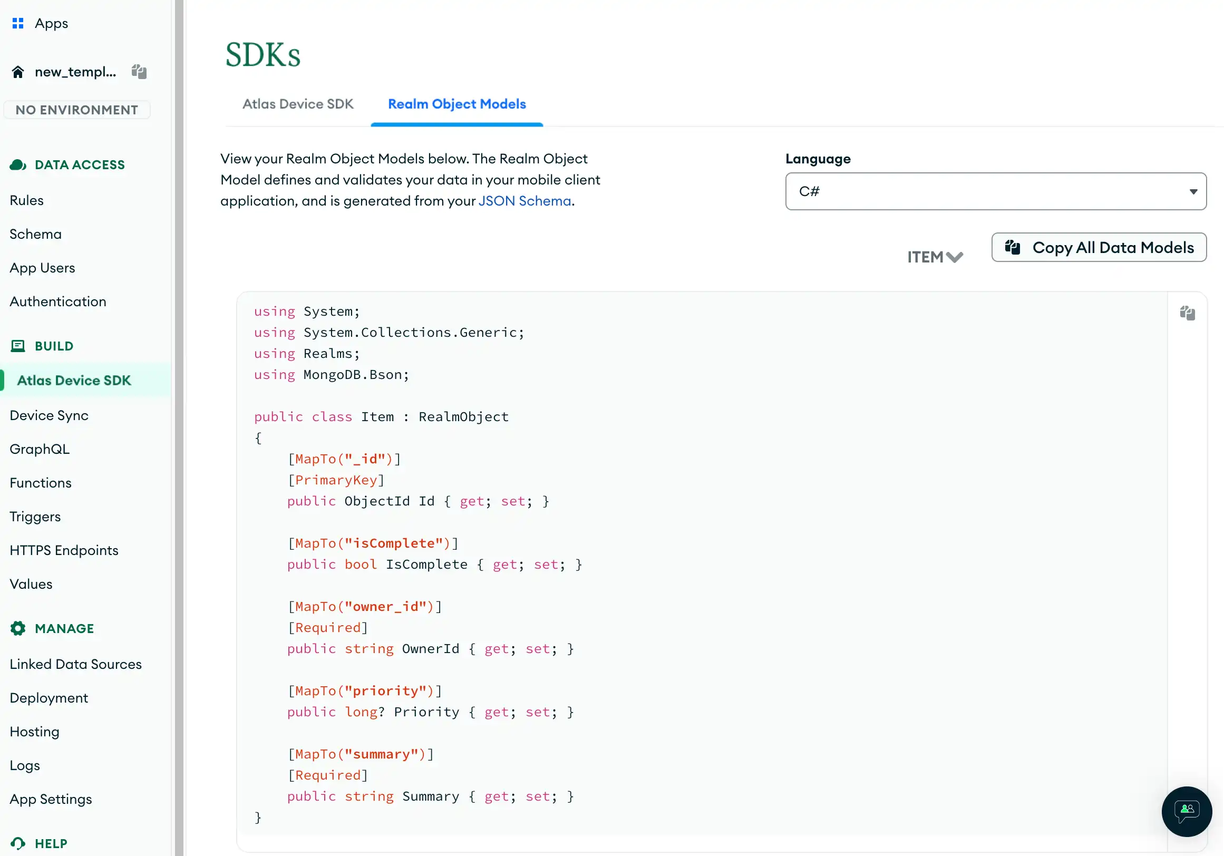Click the Apps grid icon

[18, 23]
